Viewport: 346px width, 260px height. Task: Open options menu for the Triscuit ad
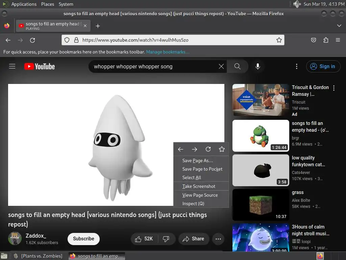click(x=334, y=88)
